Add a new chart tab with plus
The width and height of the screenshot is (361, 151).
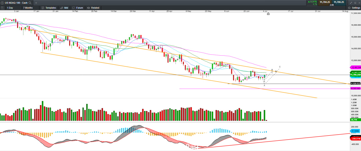pyautogui.click(x=36, y=3)
